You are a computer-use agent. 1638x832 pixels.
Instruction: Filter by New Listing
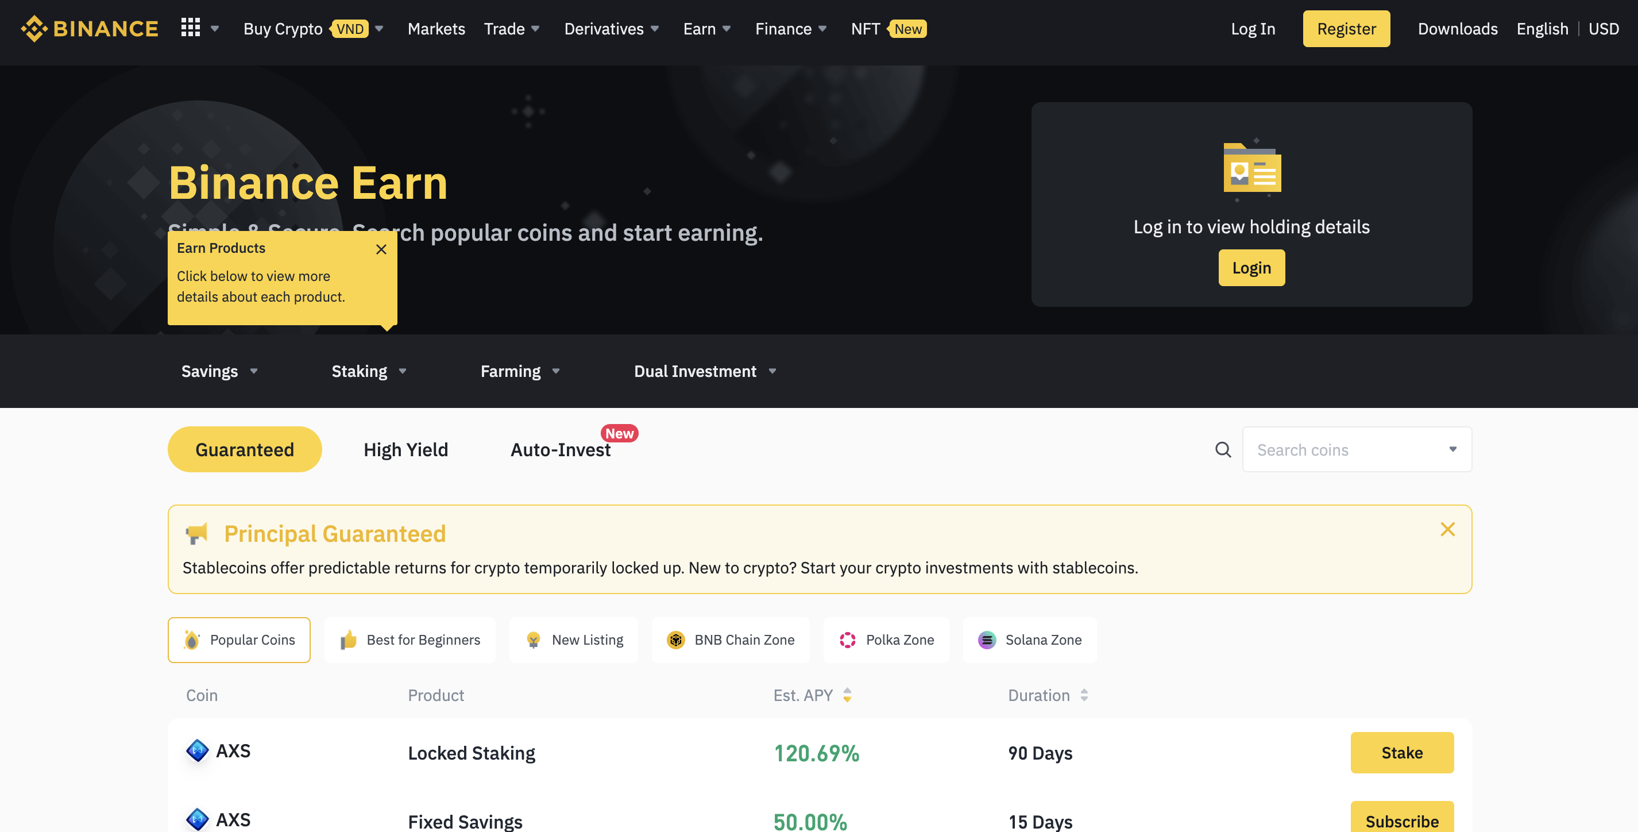pos(574,640)
